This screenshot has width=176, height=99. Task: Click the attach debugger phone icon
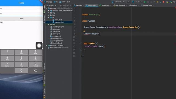click(160, 2)
